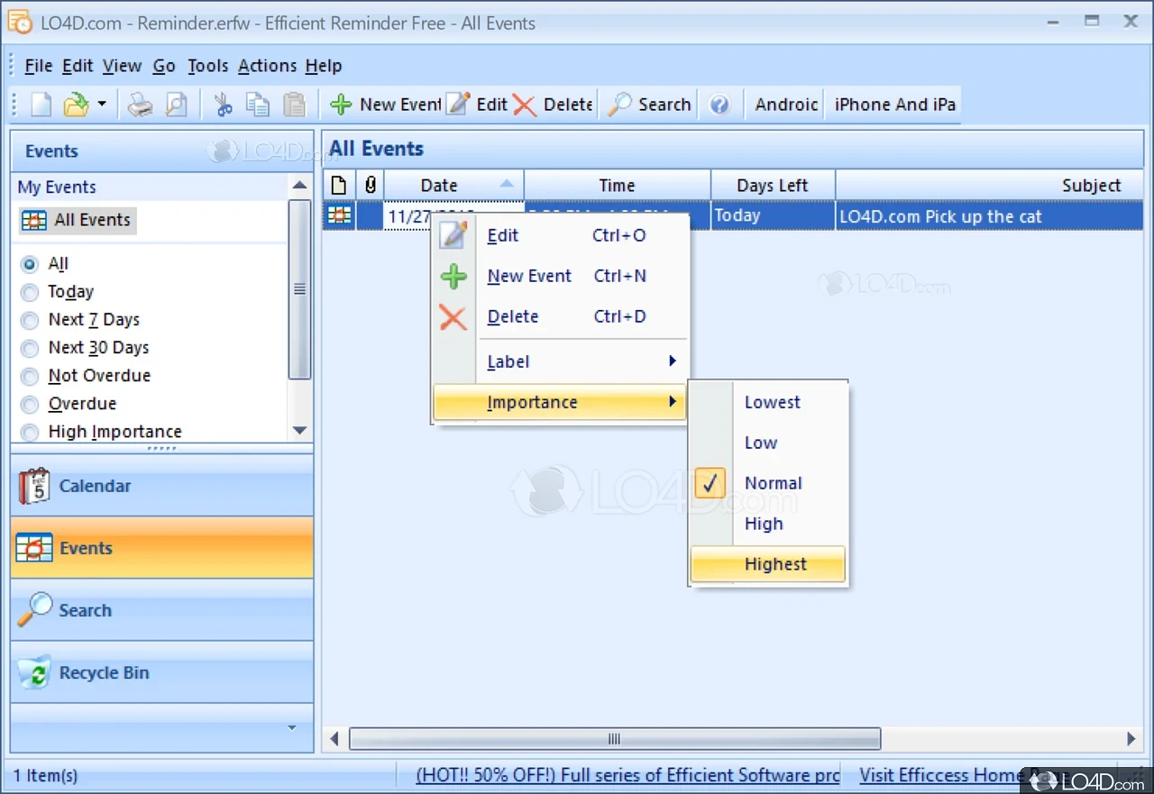Click the Print icon on the toolbar
Viewport: 1154px width, 794px height.
click(x=140, y=105)
